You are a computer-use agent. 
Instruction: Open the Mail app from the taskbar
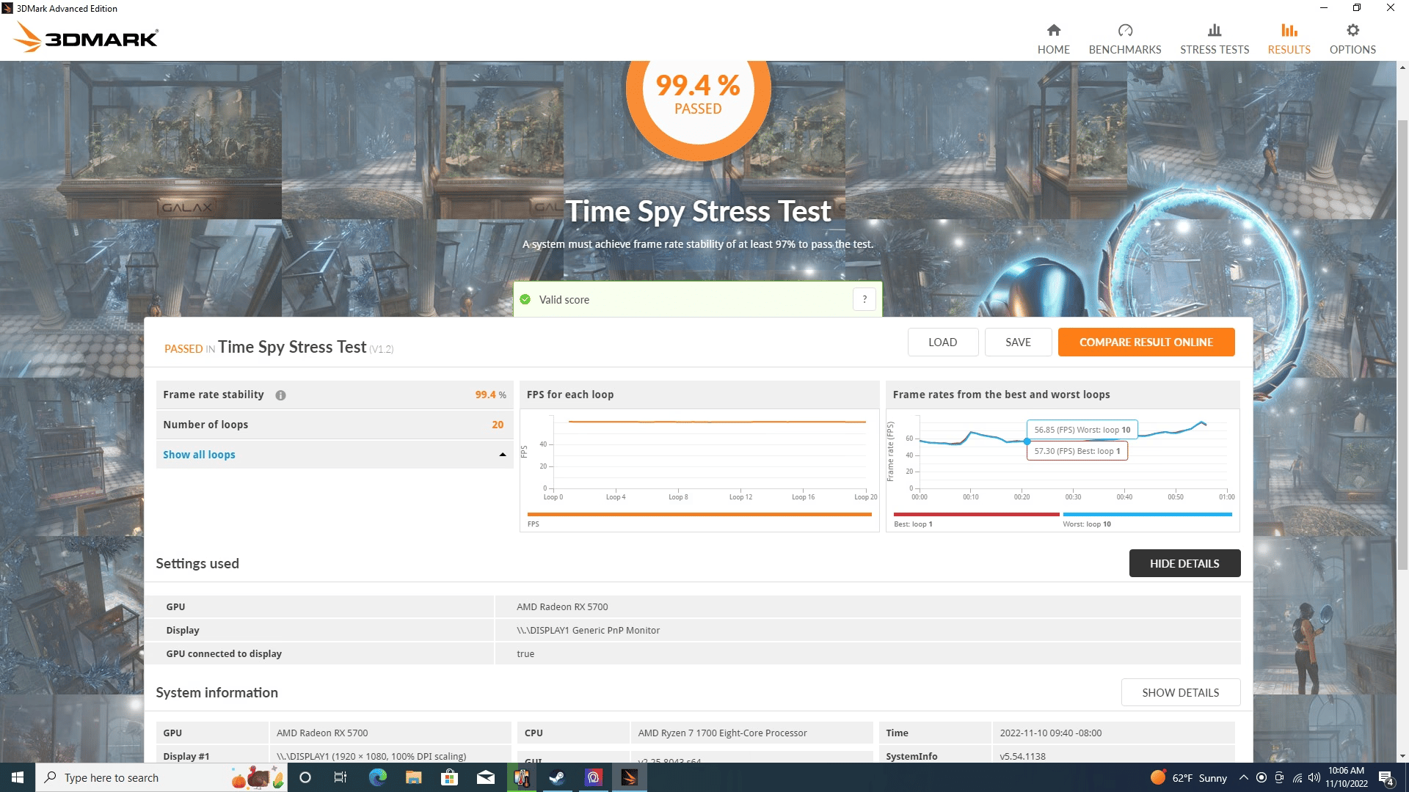click(x=485, y=777)
